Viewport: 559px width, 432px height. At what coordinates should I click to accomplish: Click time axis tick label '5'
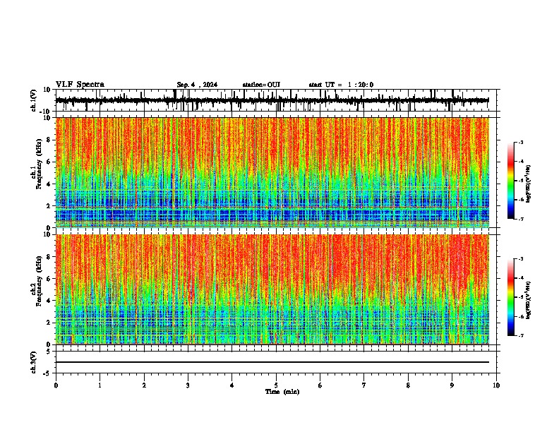(x=276, y=385)
